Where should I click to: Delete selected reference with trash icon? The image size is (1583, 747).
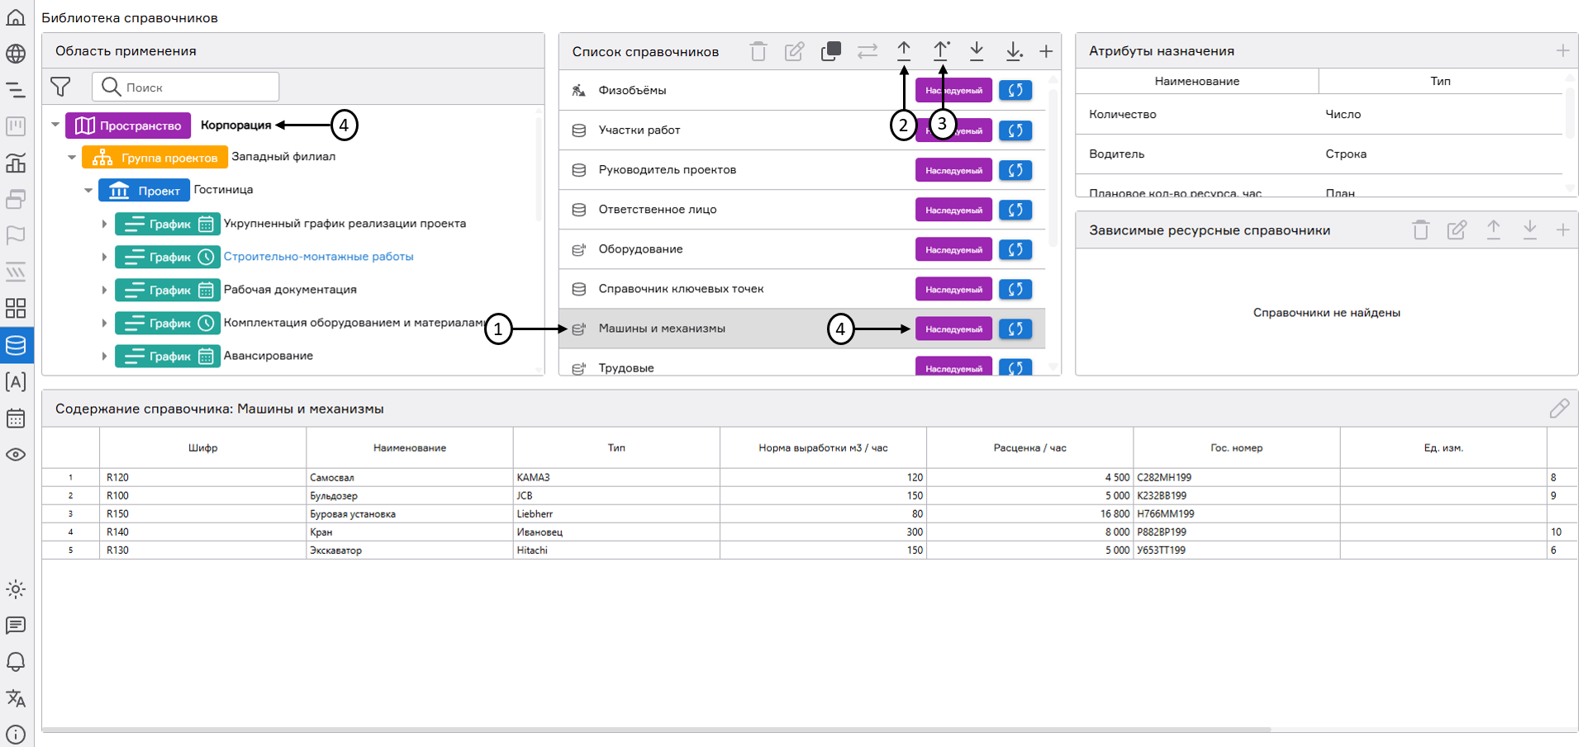[x=758, y=52]
